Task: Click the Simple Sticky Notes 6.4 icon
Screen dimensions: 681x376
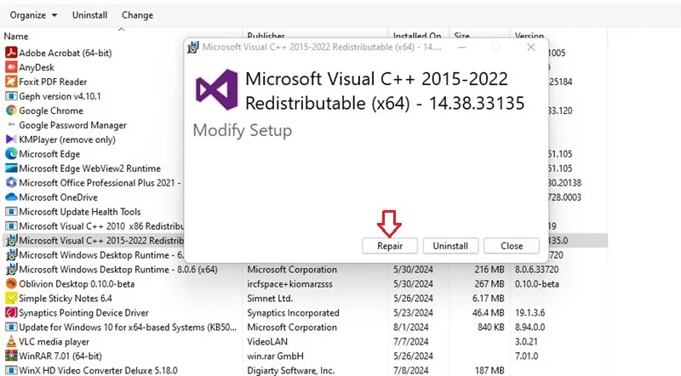Action: (11, 298)
